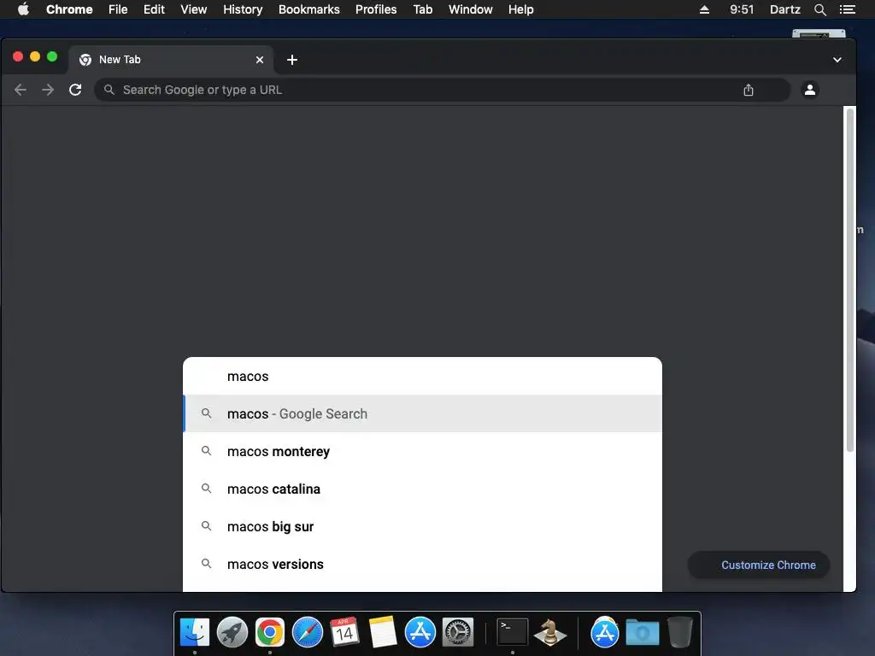Click the eject icon in menu bar
Image resolution: width=875 pixels, height=656 pixels.
[704, 9]
